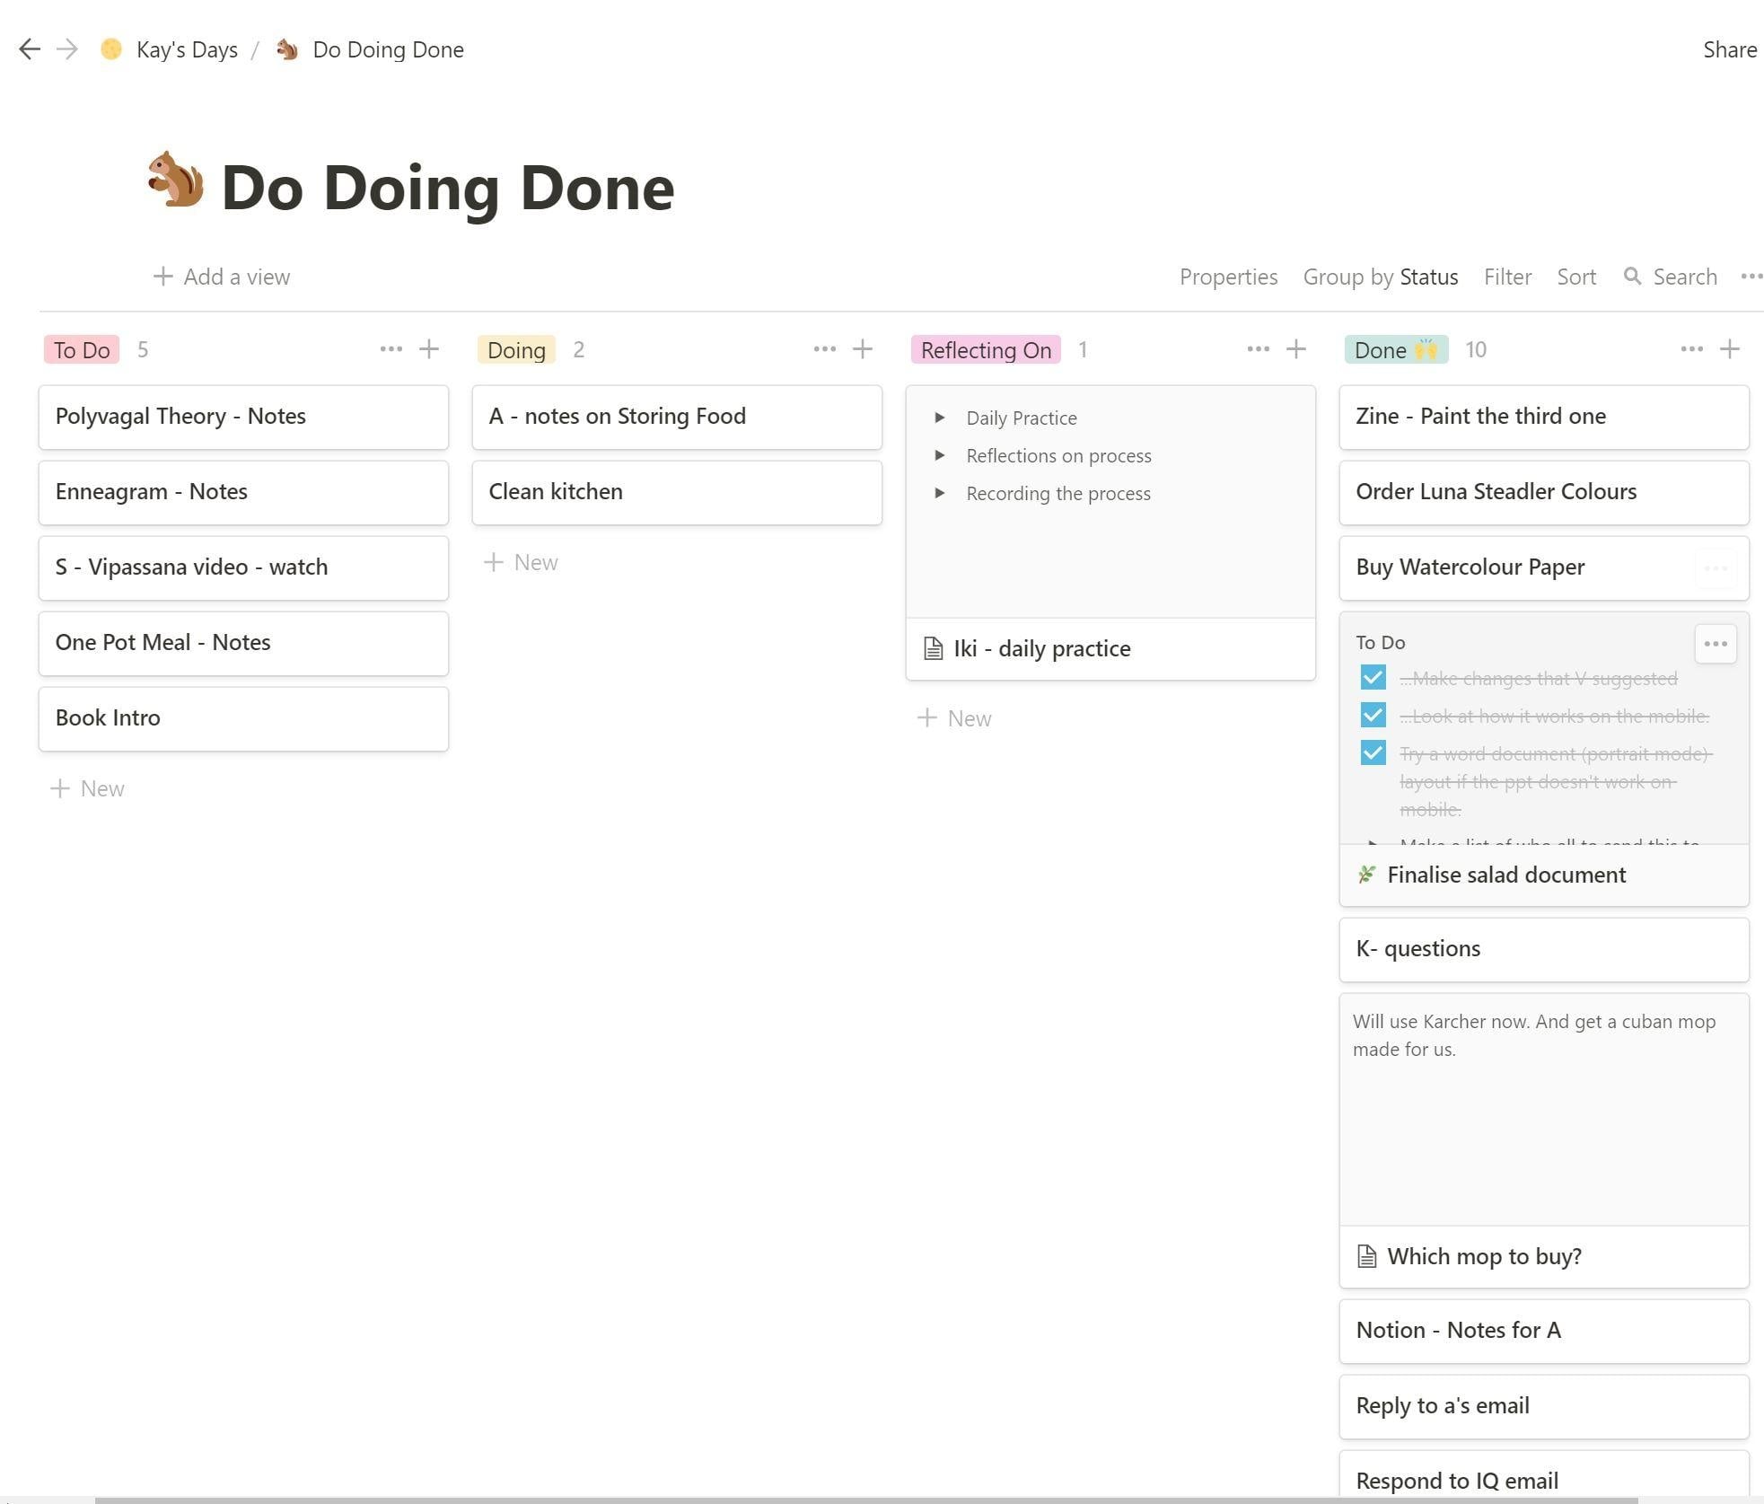This screenshot has height=1504, width=1764.
Task: Click the Iki daily practice page icon
Action: pyautogui.click(x=934, y=648)
